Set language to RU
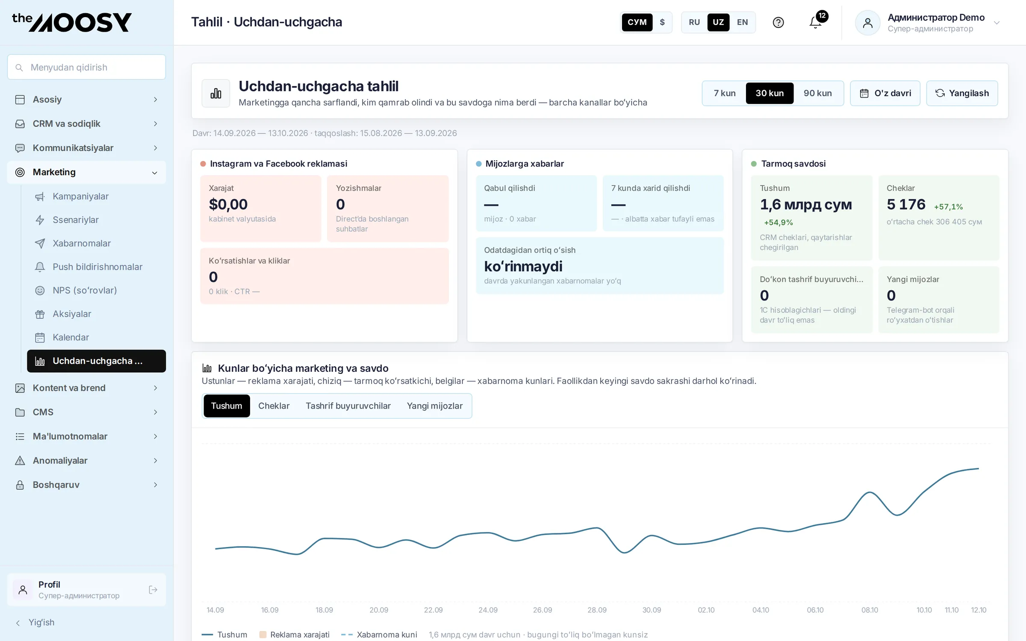This screenshot has height=641, width=1026. [x=694, y=22]
